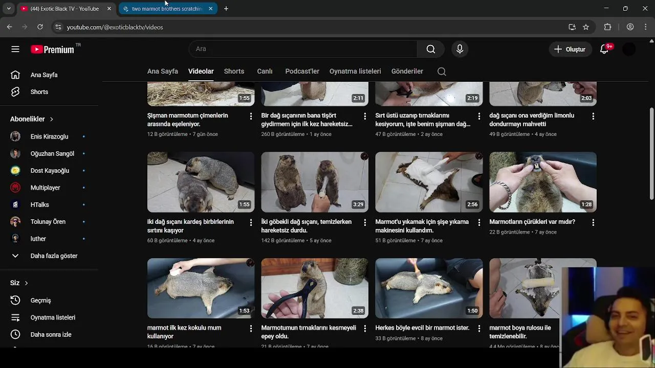
Task: Go back with browser back arrow
Action: pos(9,27)
